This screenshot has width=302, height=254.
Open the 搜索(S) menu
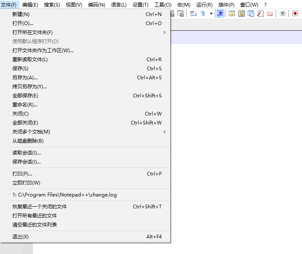(52, 5)
